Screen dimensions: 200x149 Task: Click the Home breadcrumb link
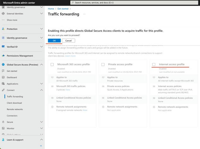point(51,9)
